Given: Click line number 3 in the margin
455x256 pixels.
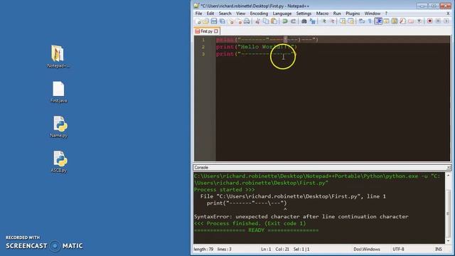Looking at the screenshot, I should [x=203, y=54].
